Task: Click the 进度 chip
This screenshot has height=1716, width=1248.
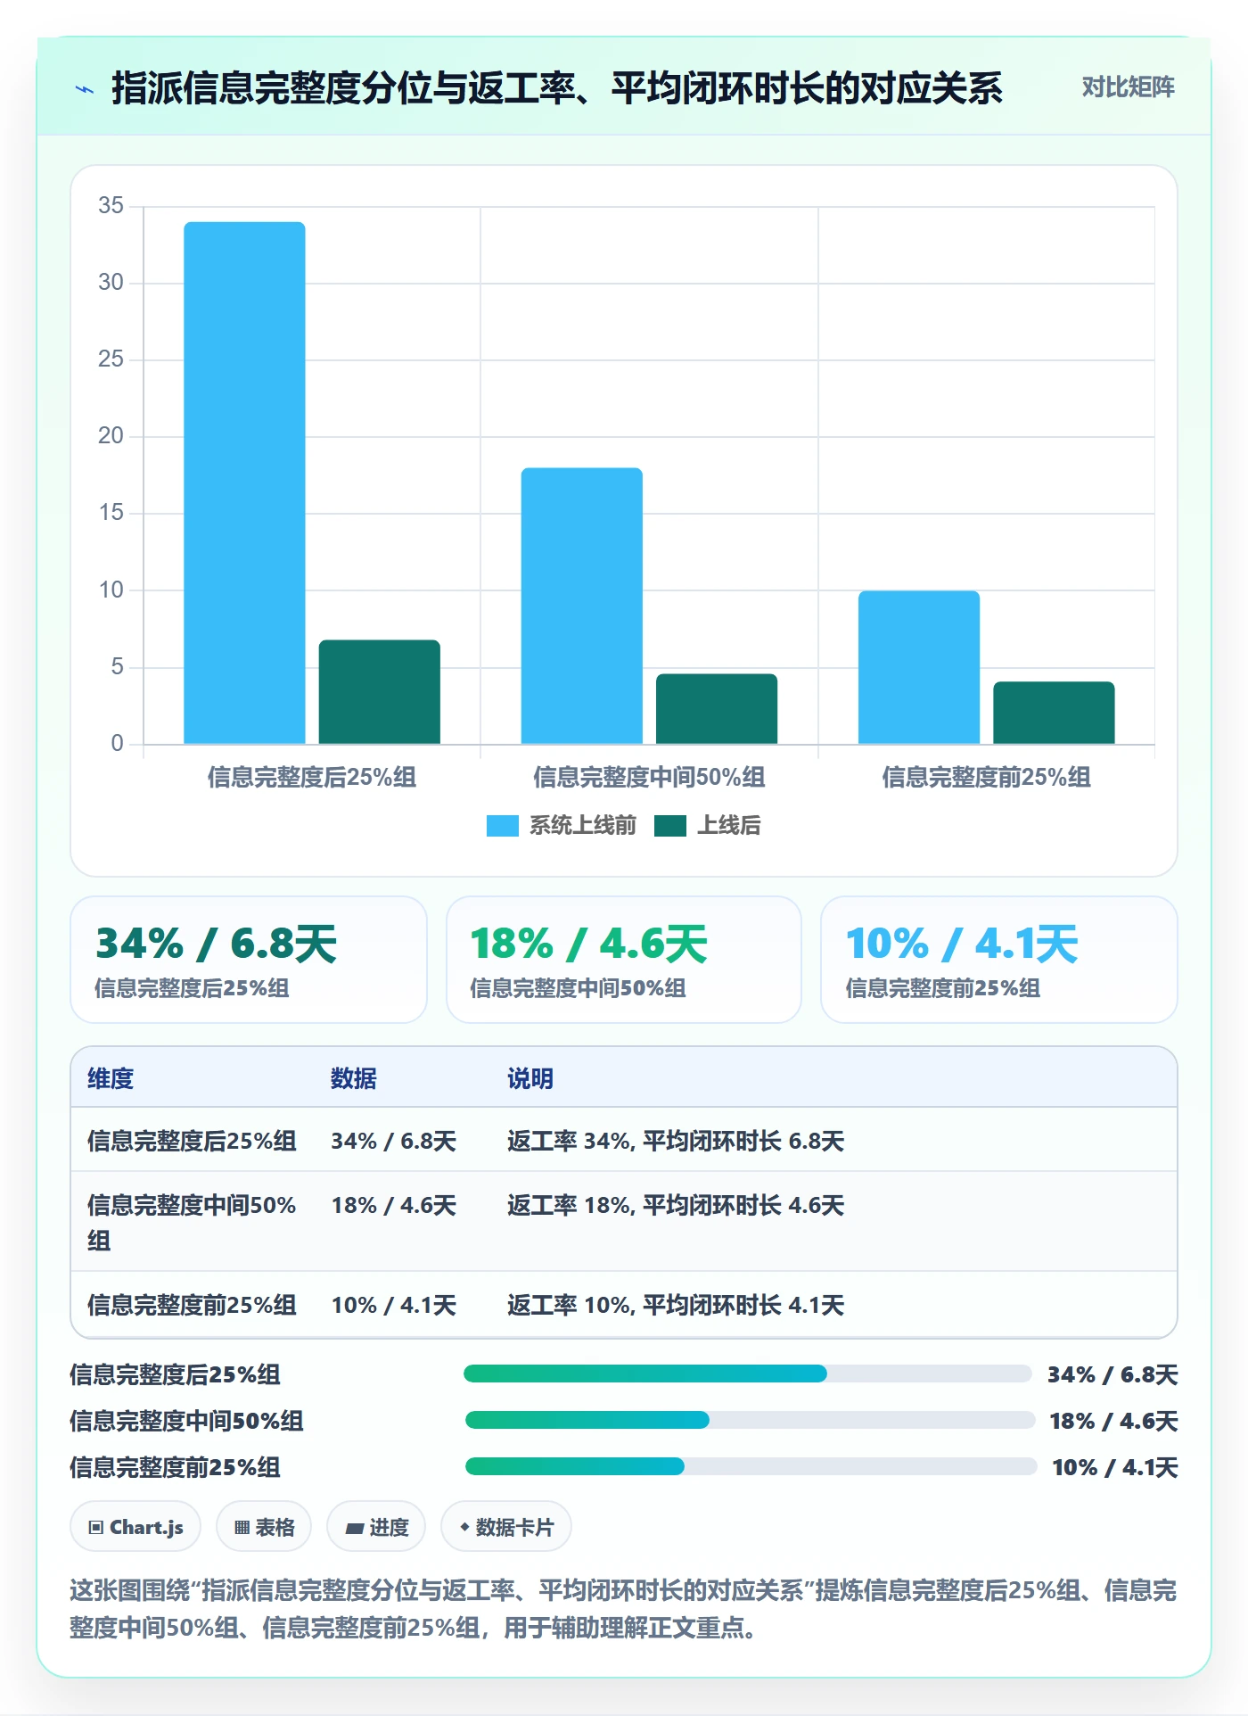Action: pos(376,1527)
